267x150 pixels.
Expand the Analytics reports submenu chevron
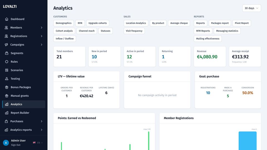tap(41, 130)
